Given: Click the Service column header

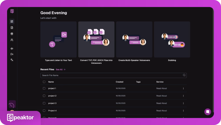Looking at the screenshot, I should tap(160, 82).
